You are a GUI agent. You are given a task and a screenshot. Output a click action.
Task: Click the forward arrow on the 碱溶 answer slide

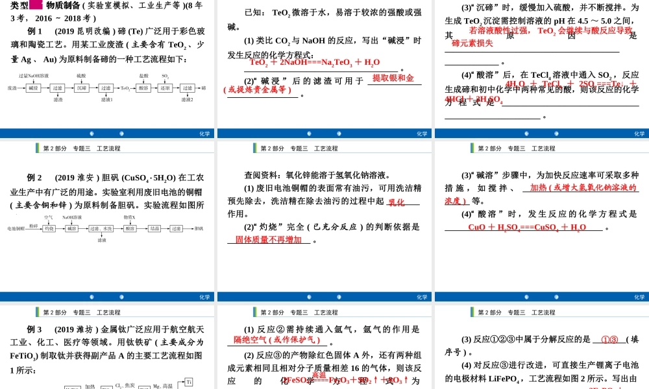[x=556, y=295]
